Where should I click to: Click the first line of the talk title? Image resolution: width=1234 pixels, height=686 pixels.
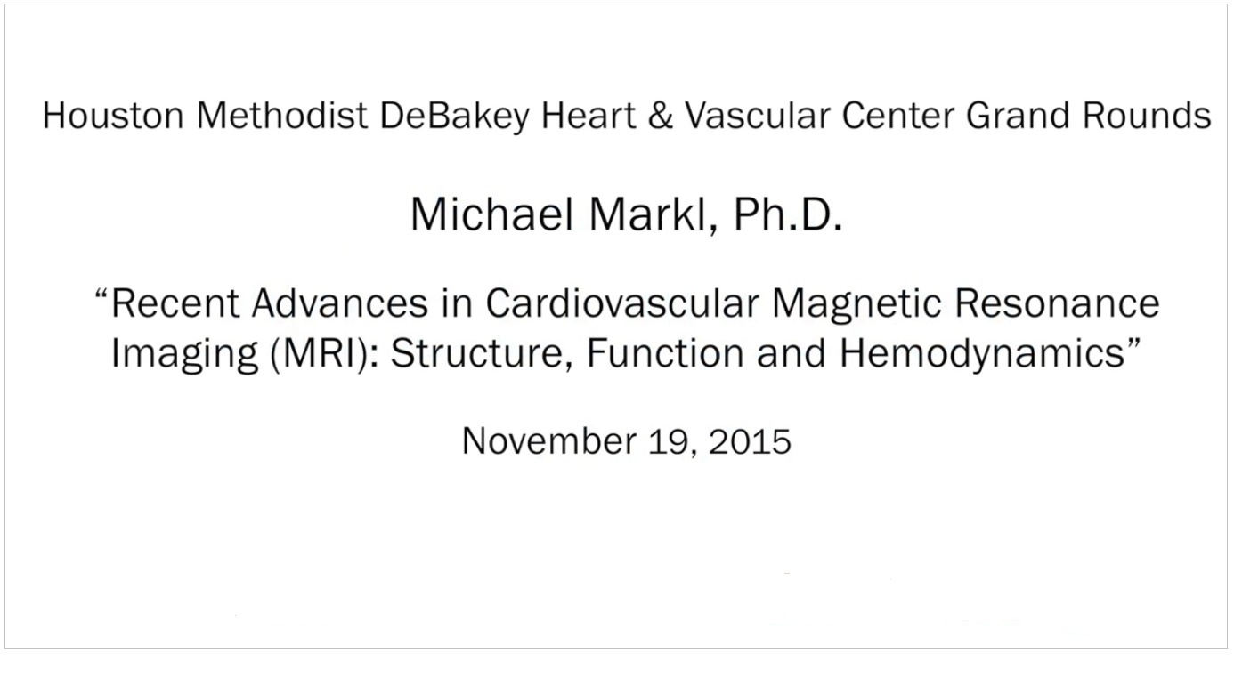pyautogui.click(x=626, y=303)
